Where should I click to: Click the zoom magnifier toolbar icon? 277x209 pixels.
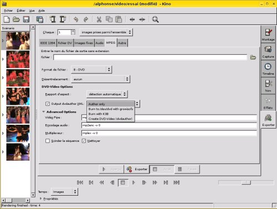click(155, 19)
